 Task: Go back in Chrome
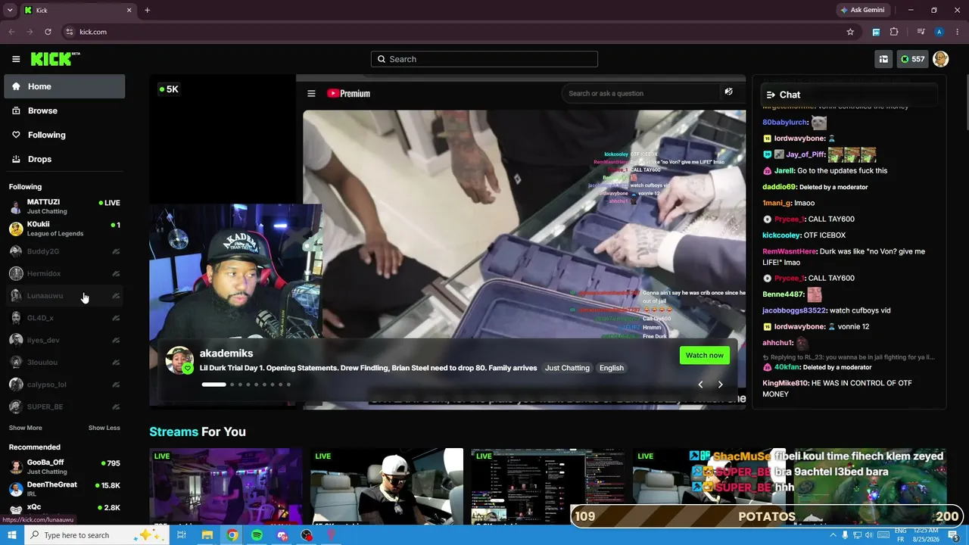point(11,32)
